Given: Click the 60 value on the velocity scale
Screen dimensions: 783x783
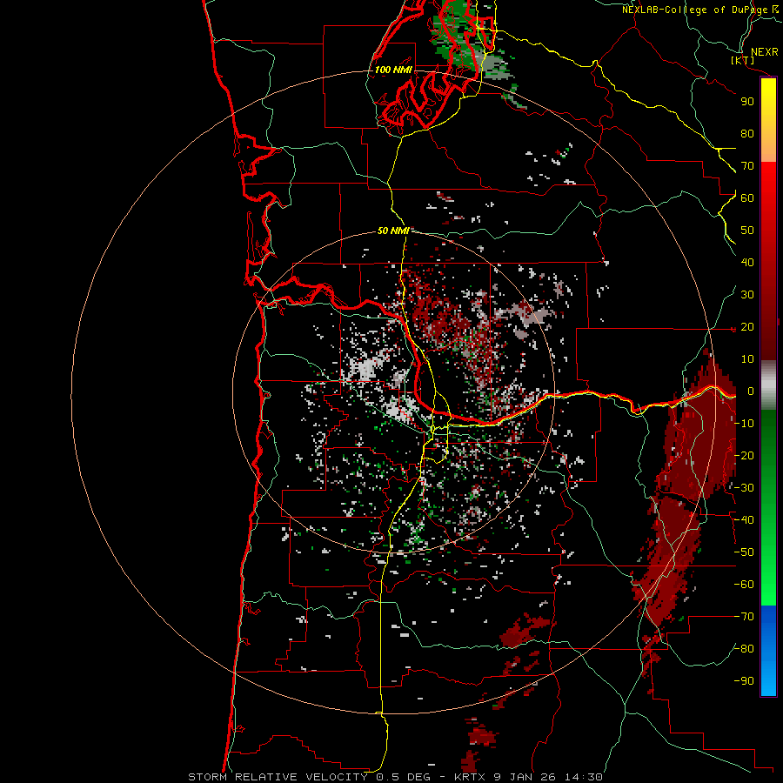Looking at the screenshot, I should coord(747,198).
